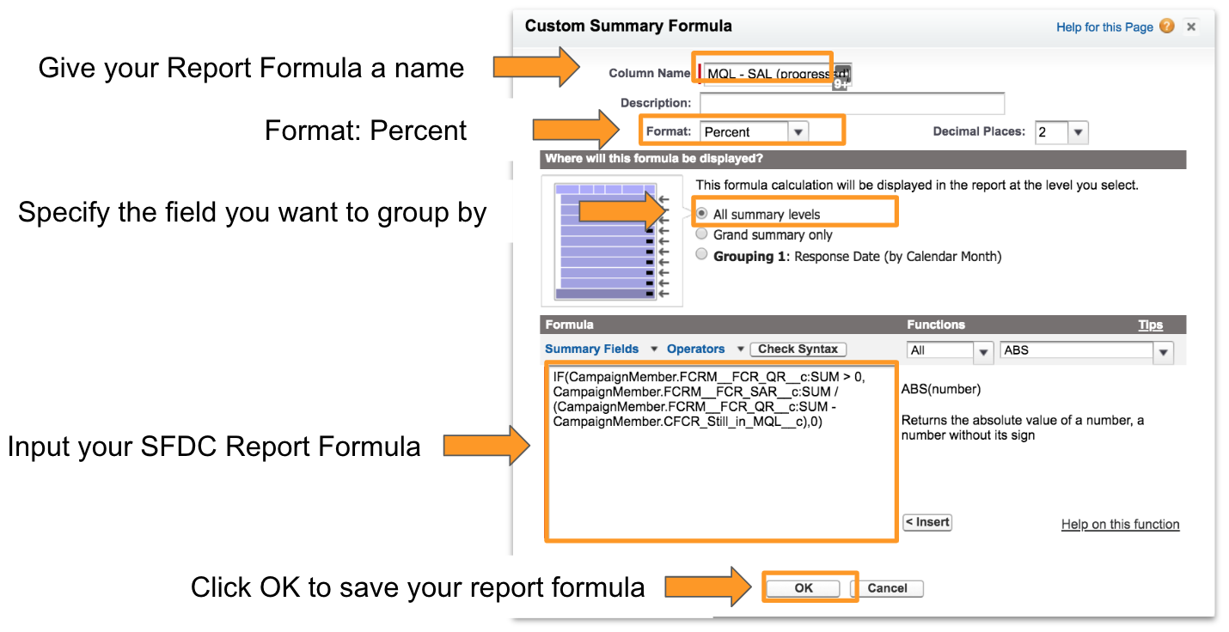Click the Insert function button

point(927,522)
